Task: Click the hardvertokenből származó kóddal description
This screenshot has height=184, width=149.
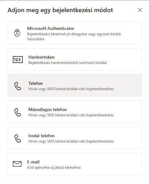Action: [67, 63]
